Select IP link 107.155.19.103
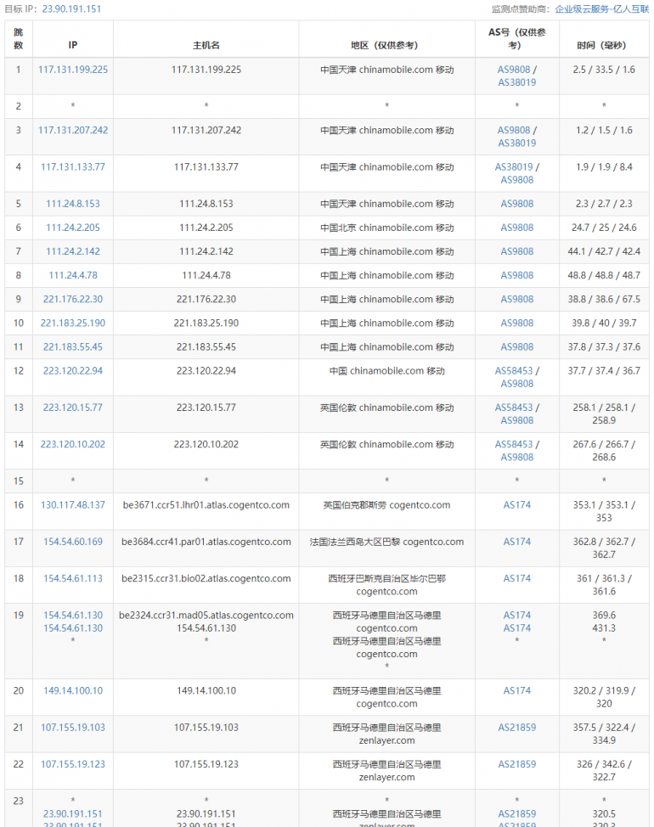 73,728
